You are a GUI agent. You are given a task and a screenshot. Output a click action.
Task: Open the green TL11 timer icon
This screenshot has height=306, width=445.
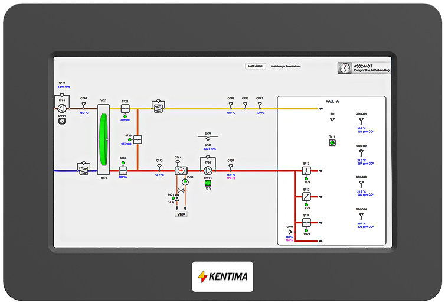(332, 142)
